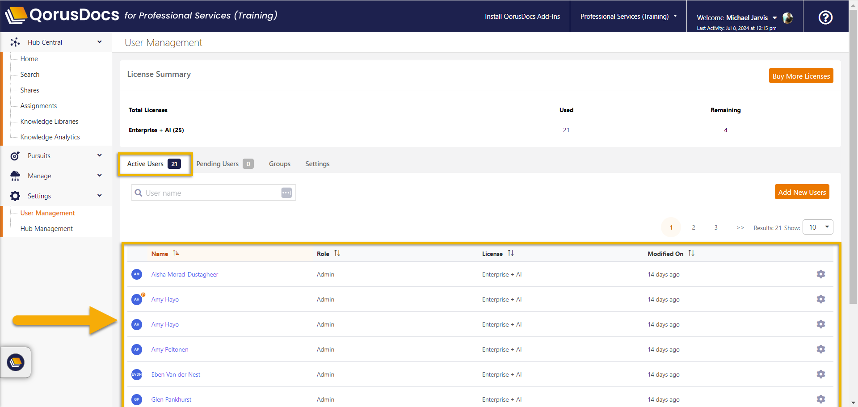Image resolution: width=858 pixels, height=407 pixels.
Task: Switch to Groups tab
Action: [x=280, y=164]
